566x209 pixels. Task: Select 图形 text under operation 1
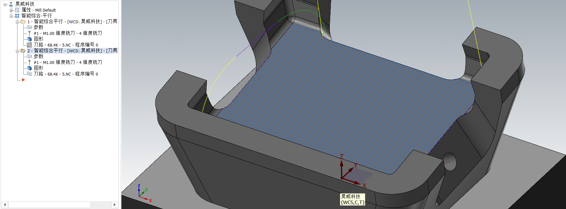39,39
